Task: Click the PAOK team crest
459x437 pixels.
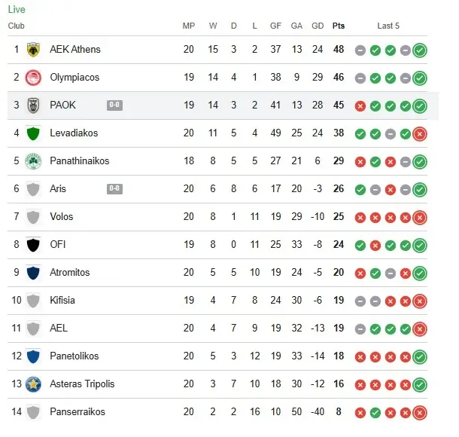Action: pos(32,105)
